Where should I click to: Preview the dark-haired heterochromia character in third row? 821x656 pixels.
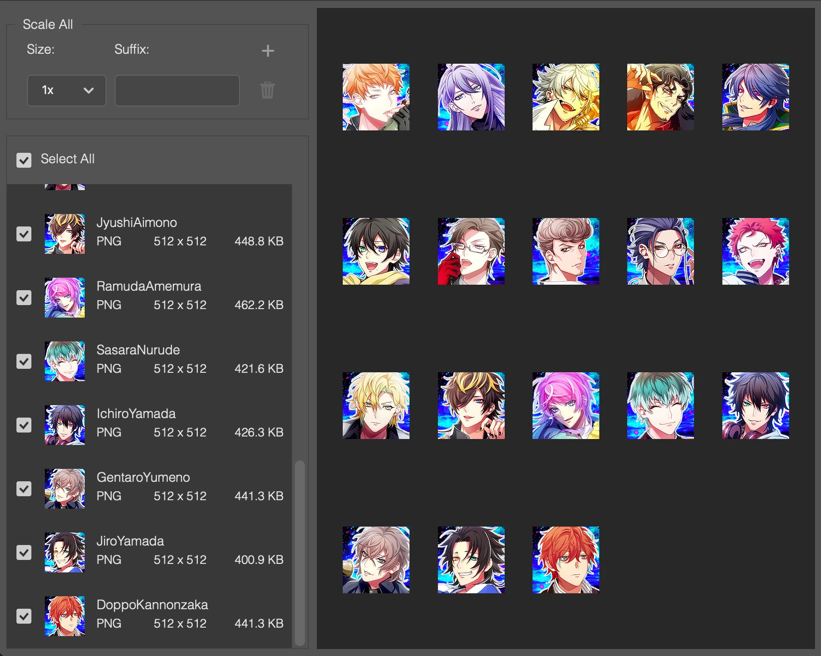pyautogui.click(x=756, y=406)
